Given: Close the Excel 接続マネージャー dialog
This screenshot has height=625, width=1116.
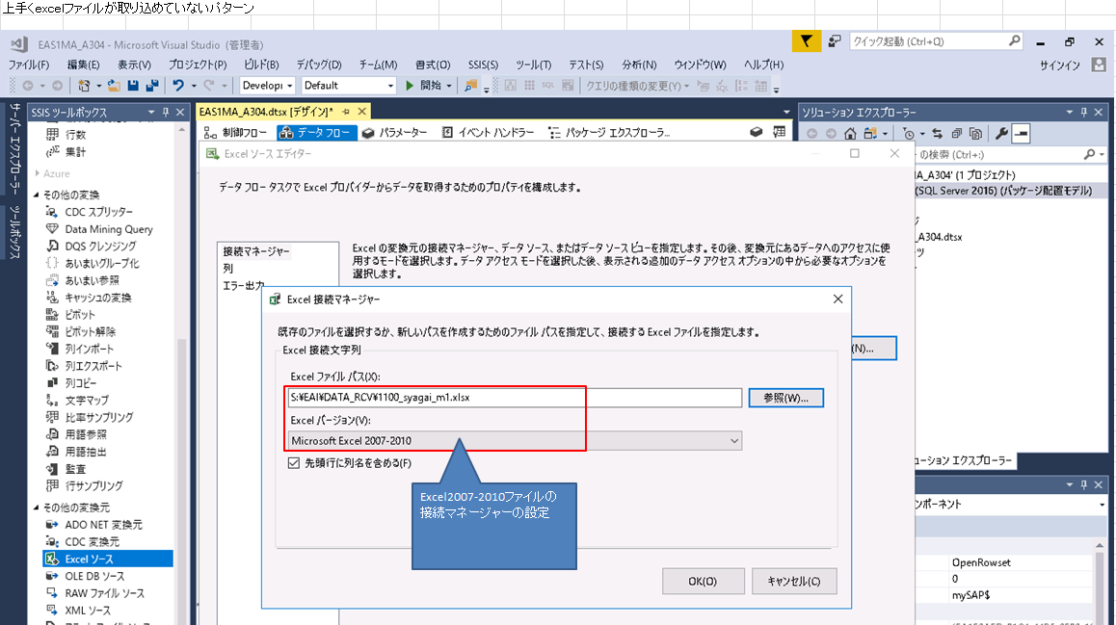Looking at the screenshot, I should click(x=837, y=299).
